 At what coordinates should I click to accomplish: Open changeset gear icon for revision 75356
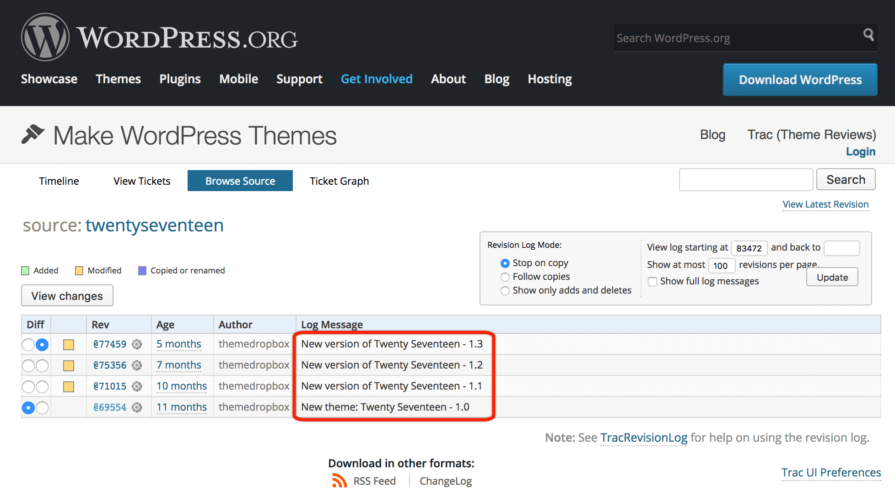(x=137, y=365)
